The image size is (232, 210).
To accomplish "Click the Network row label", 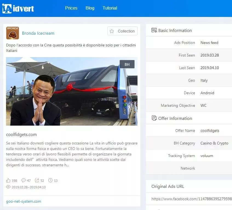I will pyautogui.click(x=188, y=168).
